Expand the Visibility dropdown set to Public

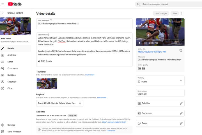181,81
